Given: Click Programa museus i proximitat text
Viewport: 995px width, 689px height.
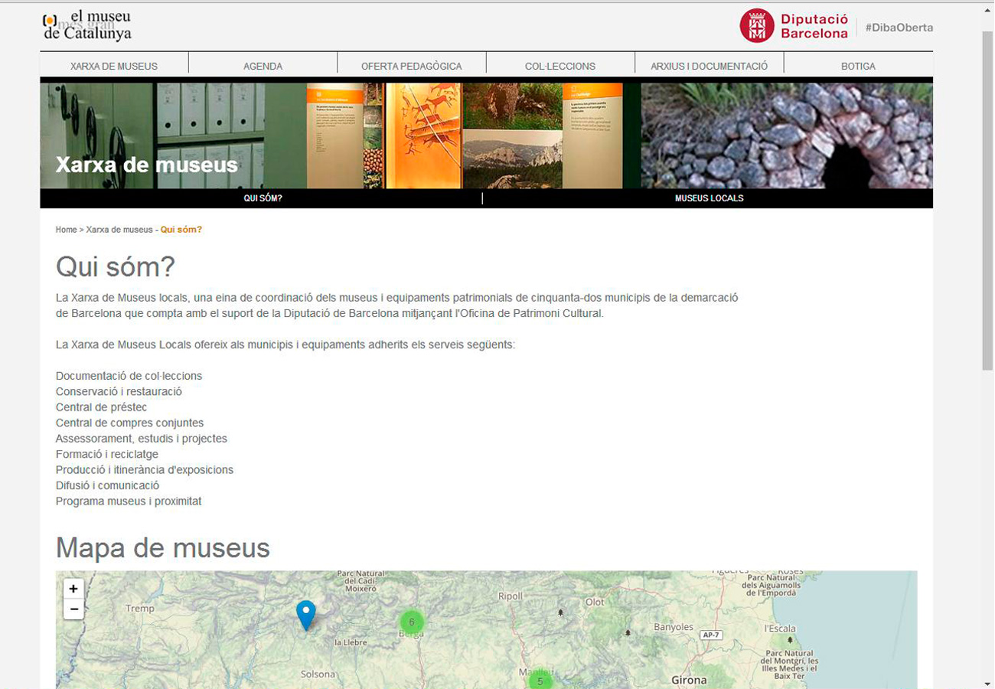Looking at the screenshot, I should (129, 501).
